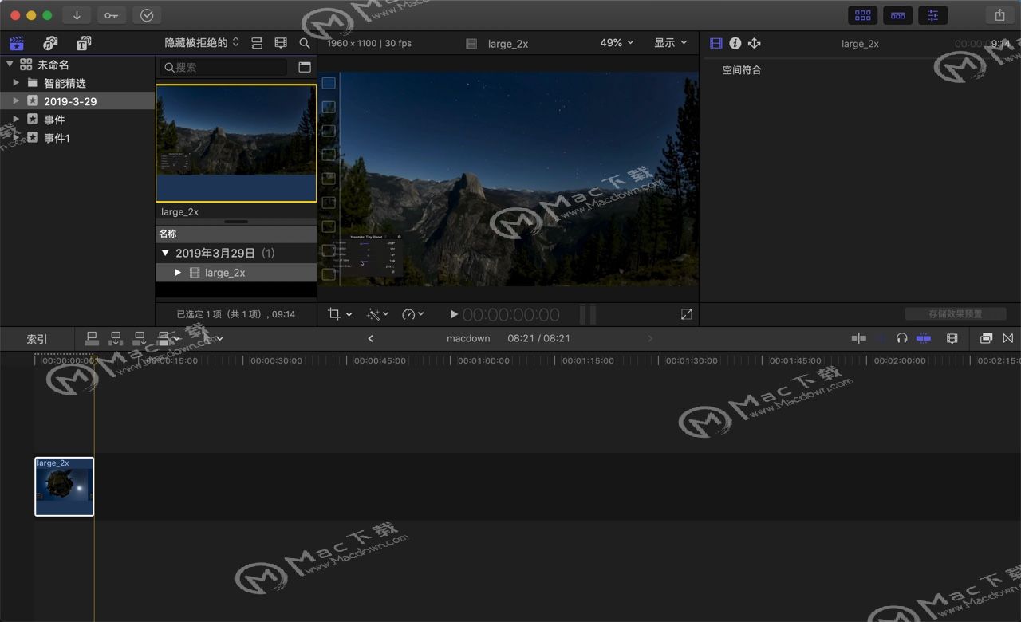1021x622 pixels.
Task: Open the import media button
Action: 77,15
